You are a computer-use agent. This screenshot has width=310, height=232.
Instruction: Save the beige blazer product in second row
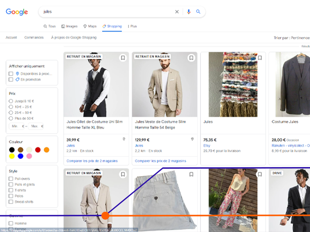click(x=123, y=174)
